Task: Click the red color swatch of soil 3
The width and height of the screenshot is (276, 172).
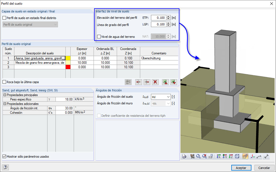Action: [68, 67]
